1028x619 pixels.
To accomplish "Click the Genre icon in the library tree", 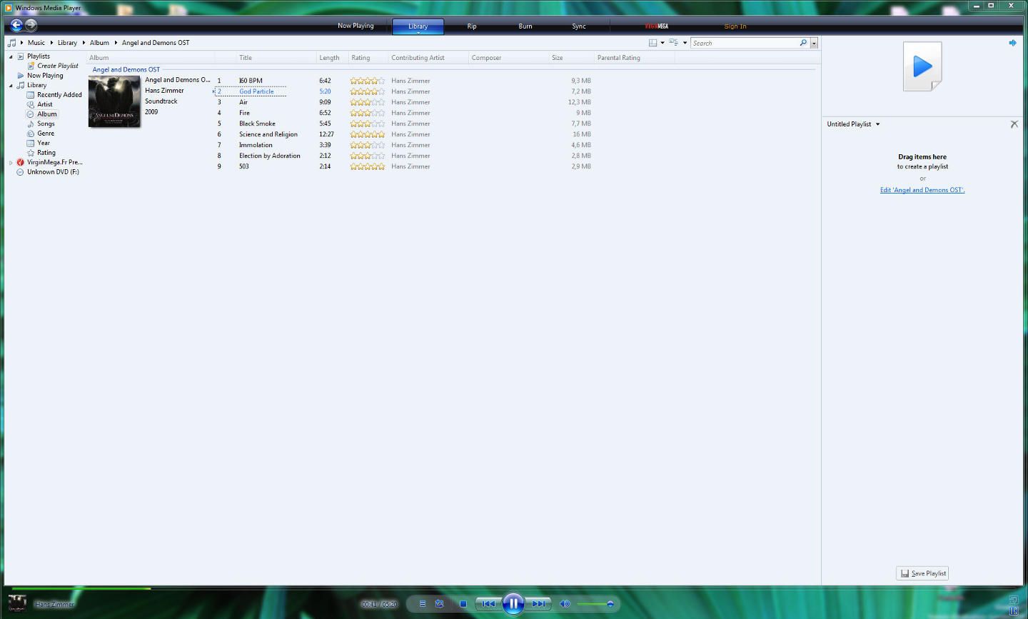I will click(31, 134).
